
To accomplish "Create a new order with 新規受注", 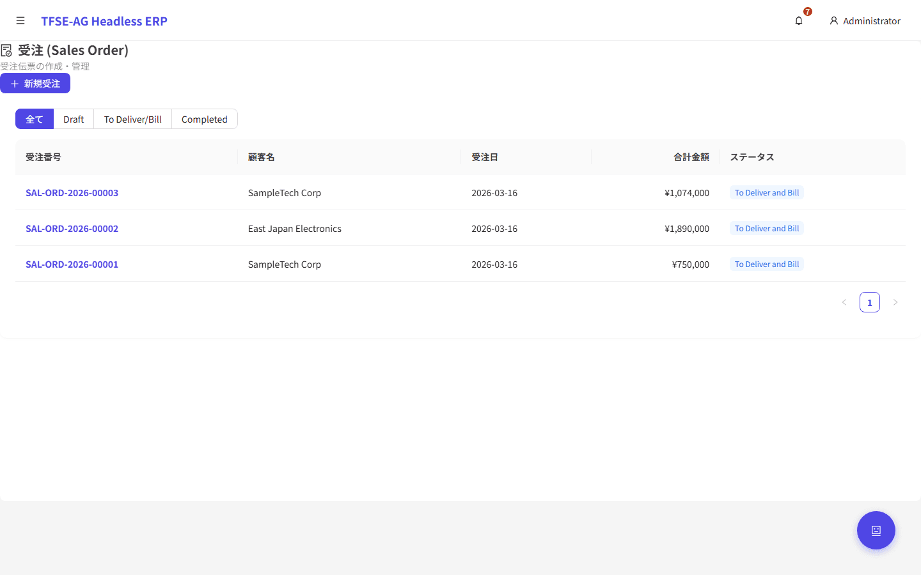I will pyautogui.click(x=35, y=84).
